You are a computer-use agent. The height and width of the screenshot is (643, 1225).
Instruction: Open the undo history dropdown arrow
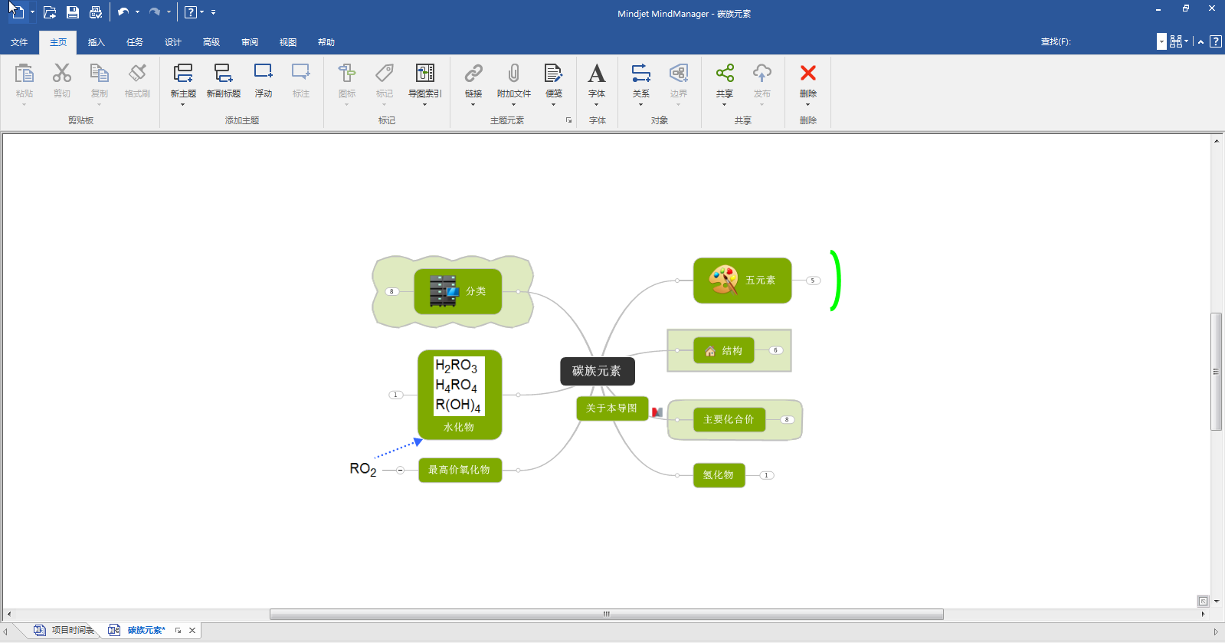click(x=138, y=12)
